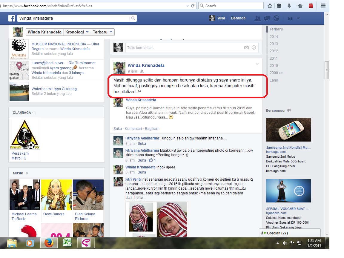Click Komentari under the post
344x258 pixels.
(133, 129)
